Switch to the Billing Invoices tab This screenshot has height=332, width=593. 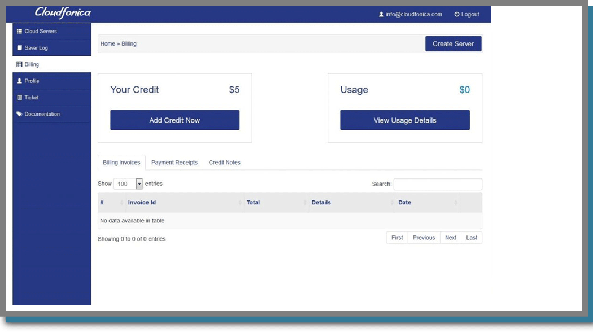121,163
